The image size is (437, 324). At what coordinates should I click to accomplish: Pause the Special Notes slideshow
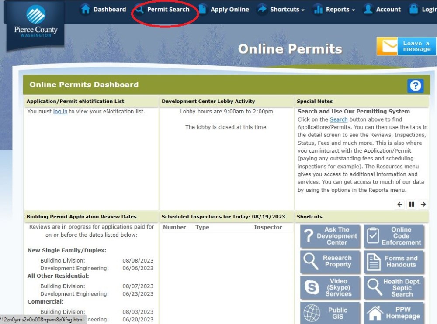coord(411,204)
